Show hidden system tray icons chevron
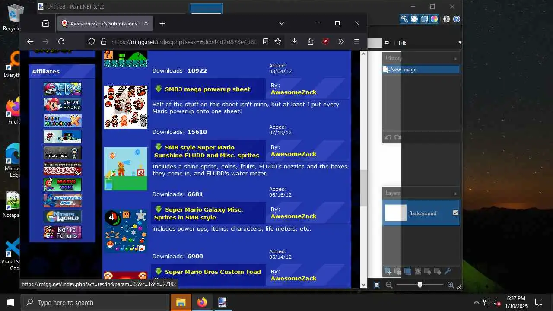 click(476, 302)
